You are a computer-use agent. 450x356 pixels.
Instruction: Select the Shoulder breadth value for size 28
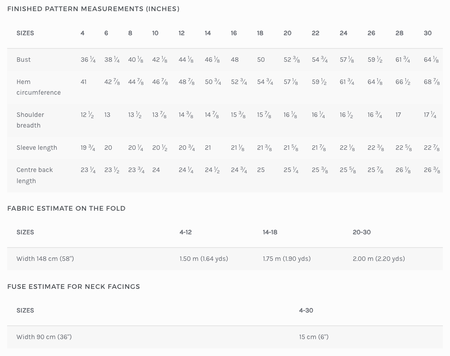click(x=398, y=115)
